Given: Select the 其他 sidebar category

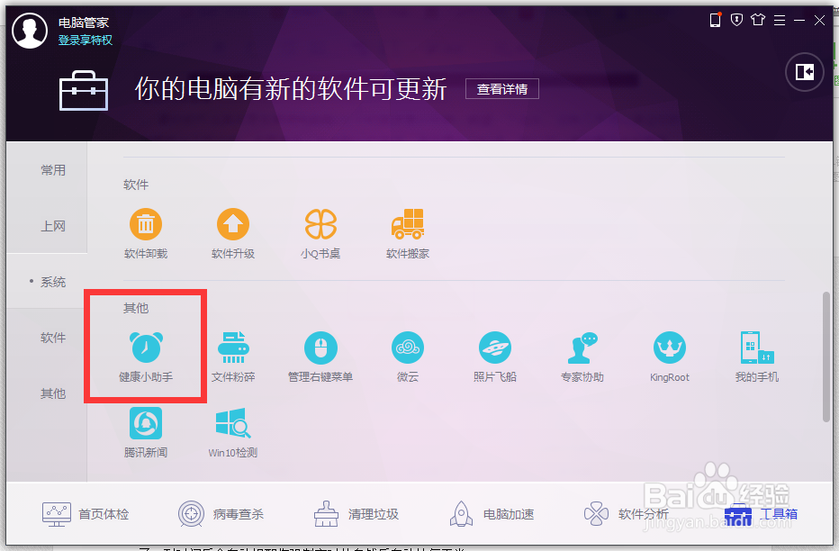Looking at the screenshot, I should (53, 393).
